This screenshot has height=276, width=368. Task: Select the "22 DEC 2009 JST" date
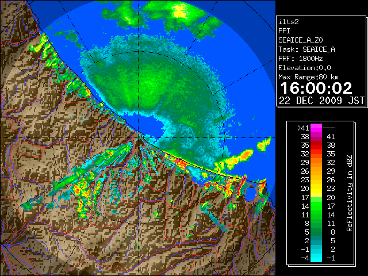[322, 101]
